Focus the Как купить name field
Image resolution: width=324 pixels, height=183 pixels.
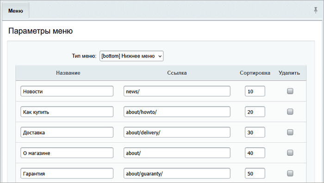coord(67,112)
